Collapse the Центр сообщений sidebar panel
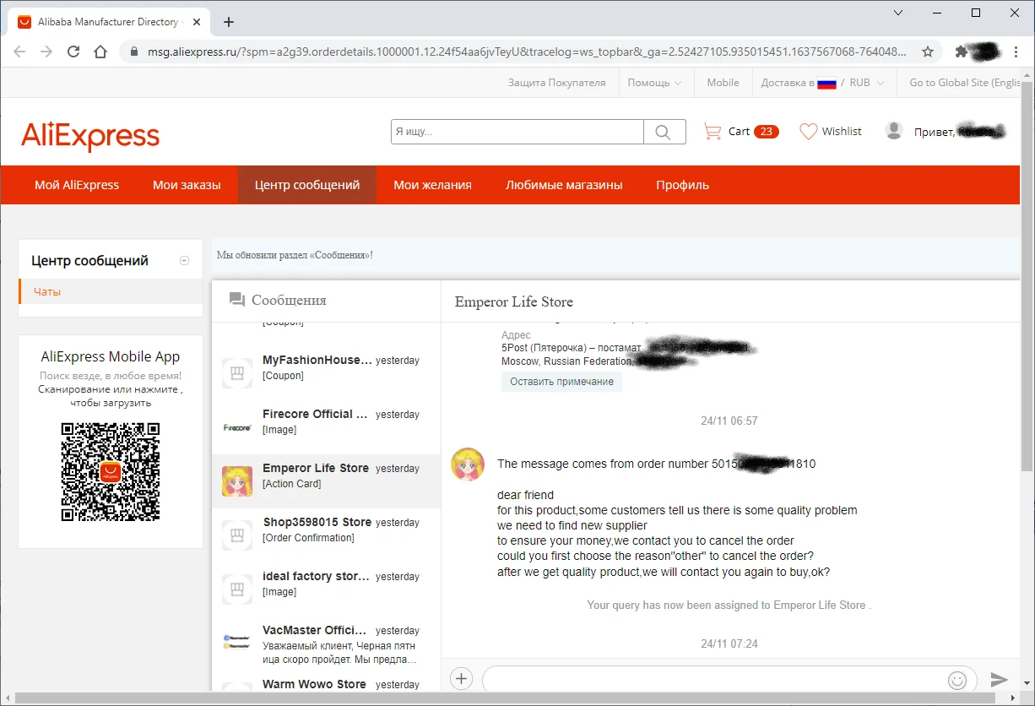 click(185, 261)
